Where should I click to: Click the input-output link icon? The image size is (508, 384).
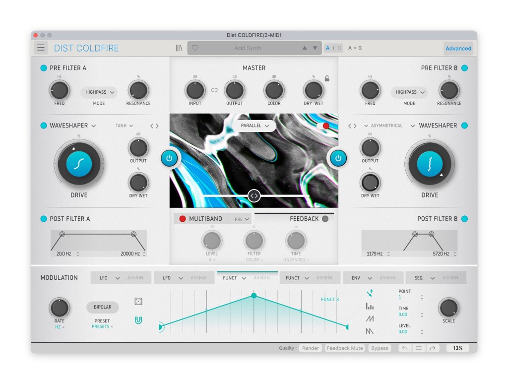pyautogui.click(x=214, y=90)
